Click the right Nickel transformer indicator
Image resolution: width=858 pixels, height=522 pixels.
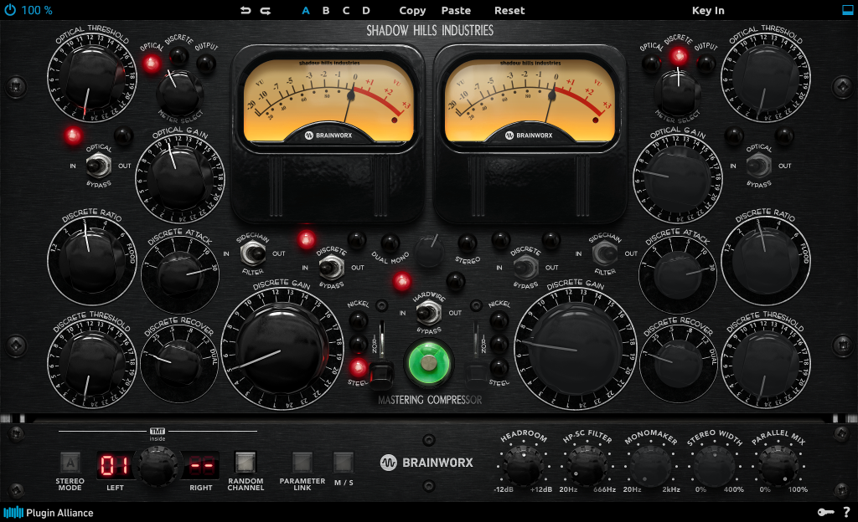pos(499,320)
